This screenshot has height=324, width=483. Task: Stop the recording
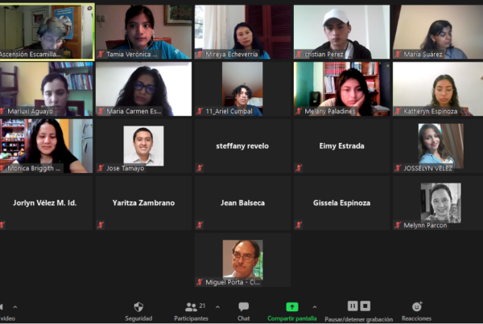(365, 306)
